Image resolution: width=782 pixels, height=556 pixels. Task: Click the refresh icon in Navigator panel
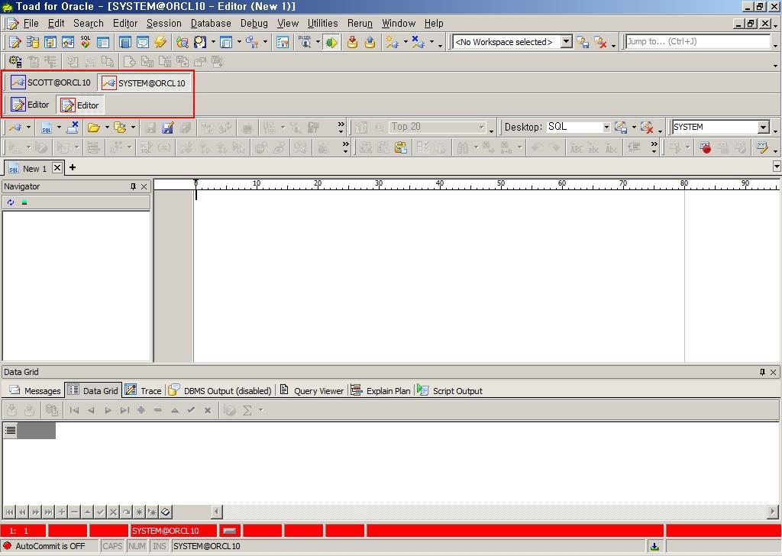tap(10, 202)
